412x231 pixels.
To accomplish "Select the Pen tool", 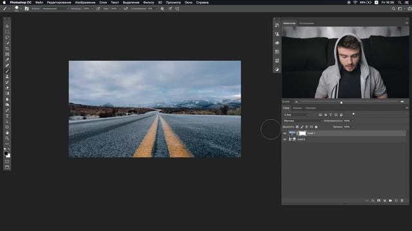I will [x=7, y=110].
